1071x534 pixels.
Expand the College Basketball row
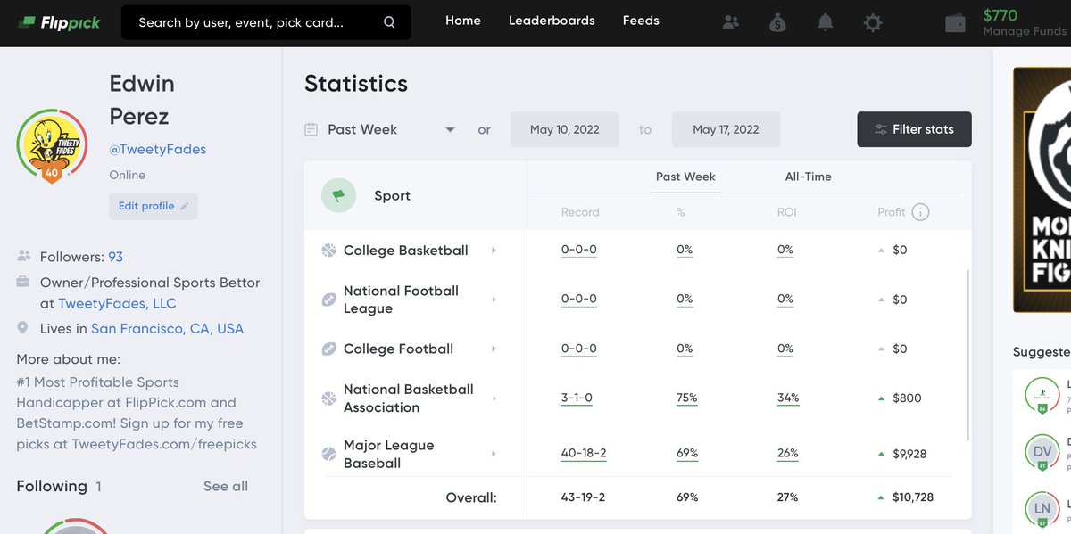coord(494,251)
